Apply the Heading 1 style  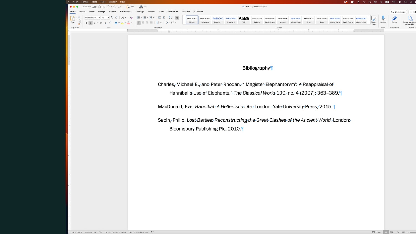coord(218,20)
